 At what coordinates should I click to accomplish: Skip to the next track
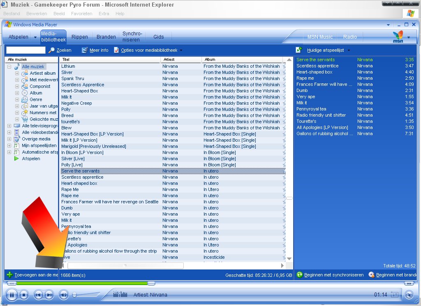point(49,294)
